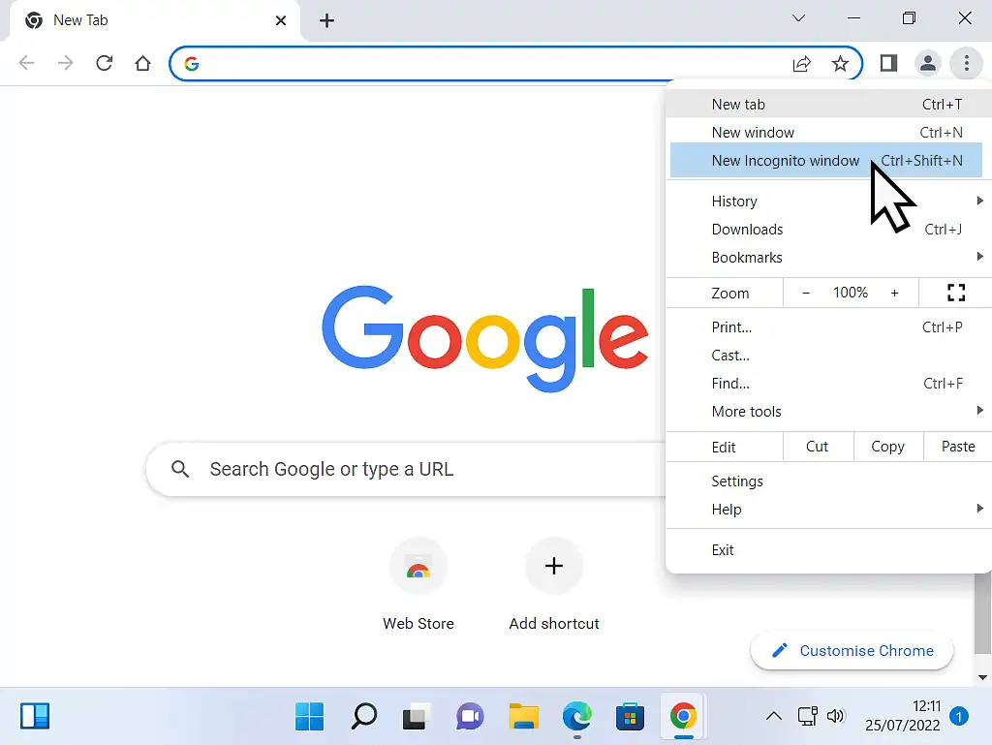Expand the Bookmarks submenu
The height and width of the screenshot is (745, 992).
click(x=980, y=257)
